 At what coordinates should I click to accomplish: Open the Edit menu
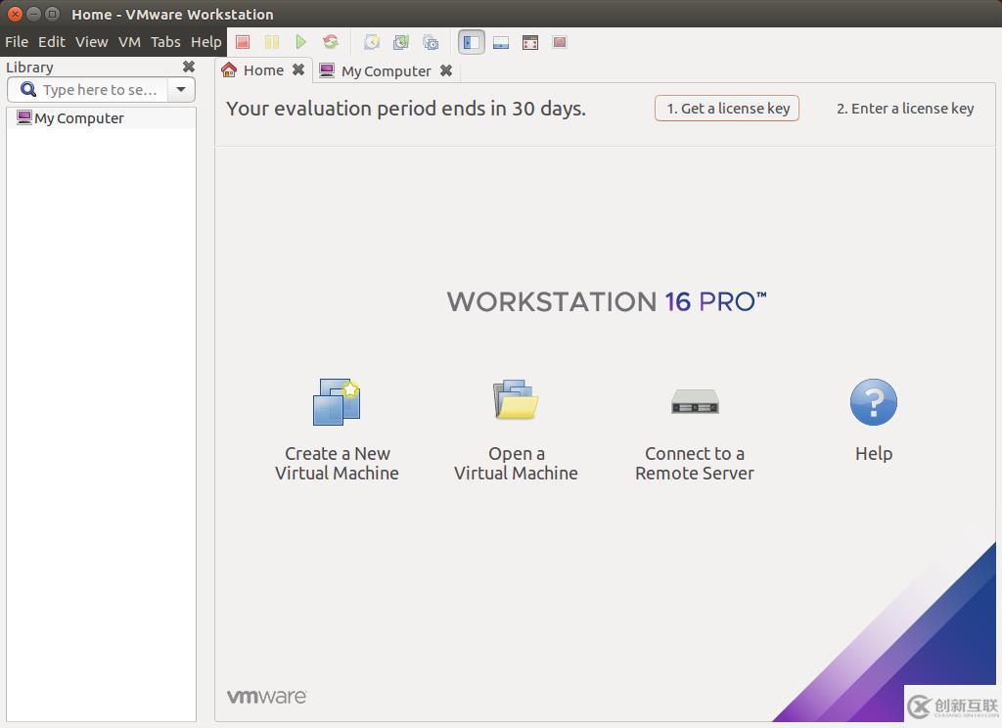point(52,42)
